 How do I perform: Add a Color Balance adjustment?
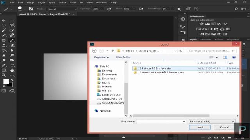205,29
